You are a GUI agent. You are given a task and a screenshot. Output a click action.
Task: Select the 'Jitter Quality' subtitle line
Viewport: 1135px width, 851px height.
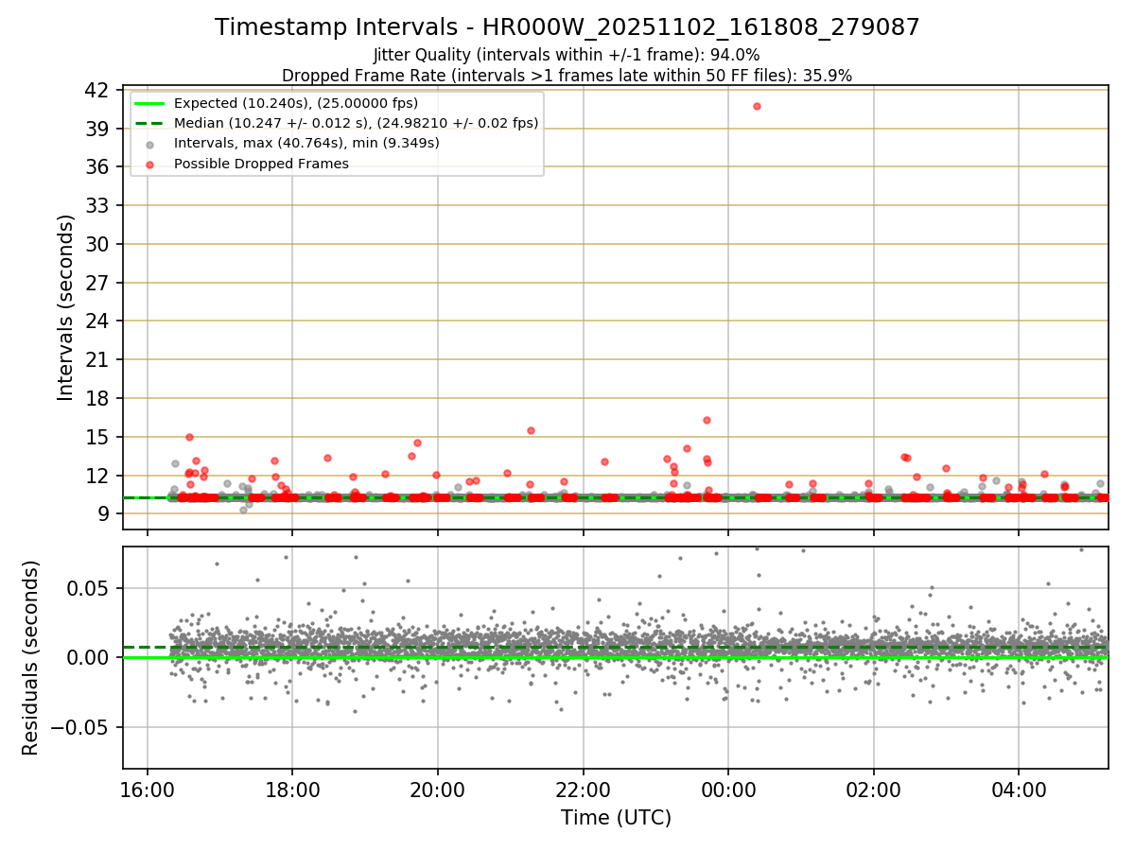pos(567,56)
